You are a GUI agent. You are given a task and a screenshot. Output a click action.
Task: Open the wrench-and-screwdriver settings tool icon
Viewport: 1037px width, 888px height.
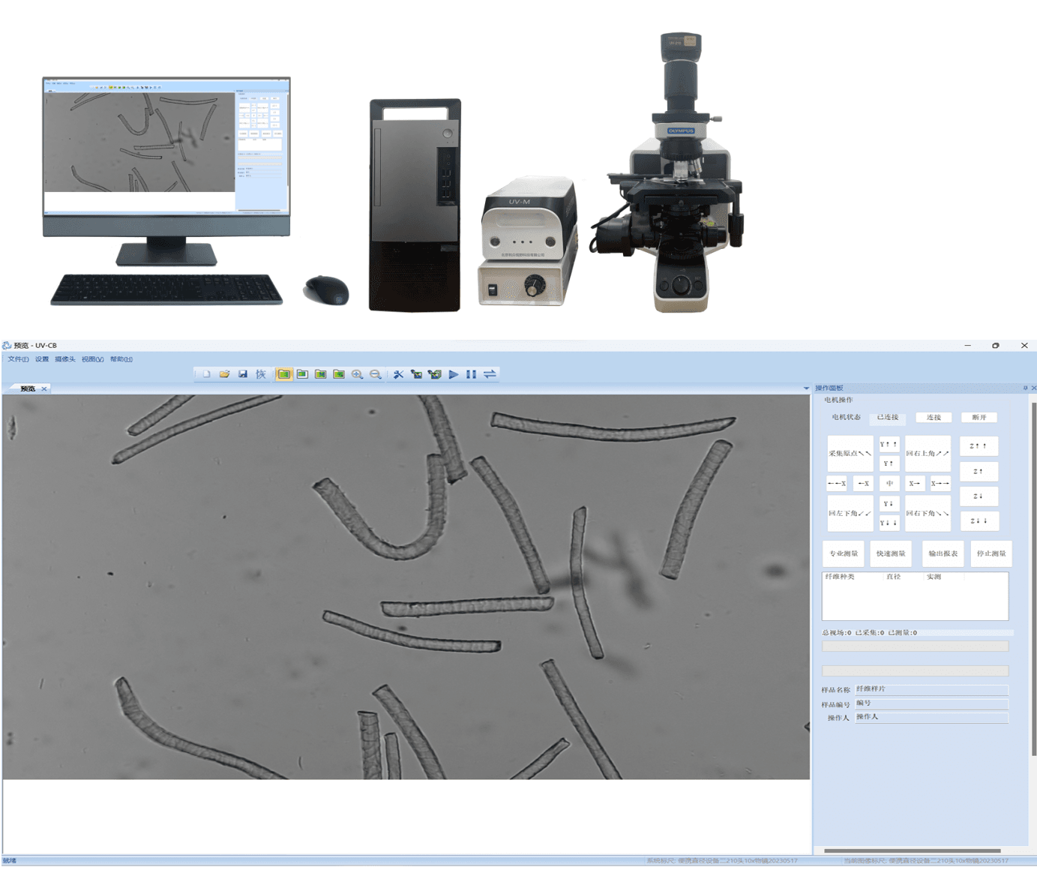(x=398, y=374)
